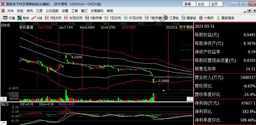The height and width of the screenshot is (125, 256).
Task: Click the 论坛 button
Action: click(x=203, y=4)
